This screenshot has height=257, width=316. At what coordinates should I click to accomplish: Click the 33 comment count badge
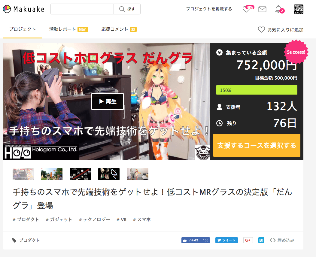(133, 30)
